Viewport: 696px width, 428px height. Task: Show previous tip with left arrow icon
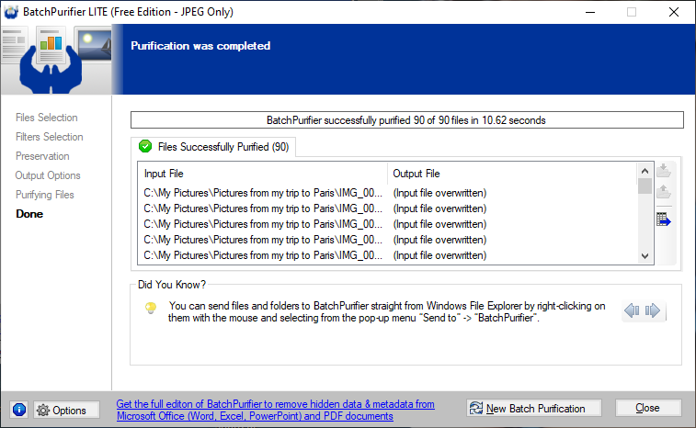click(x=632, y=310)
